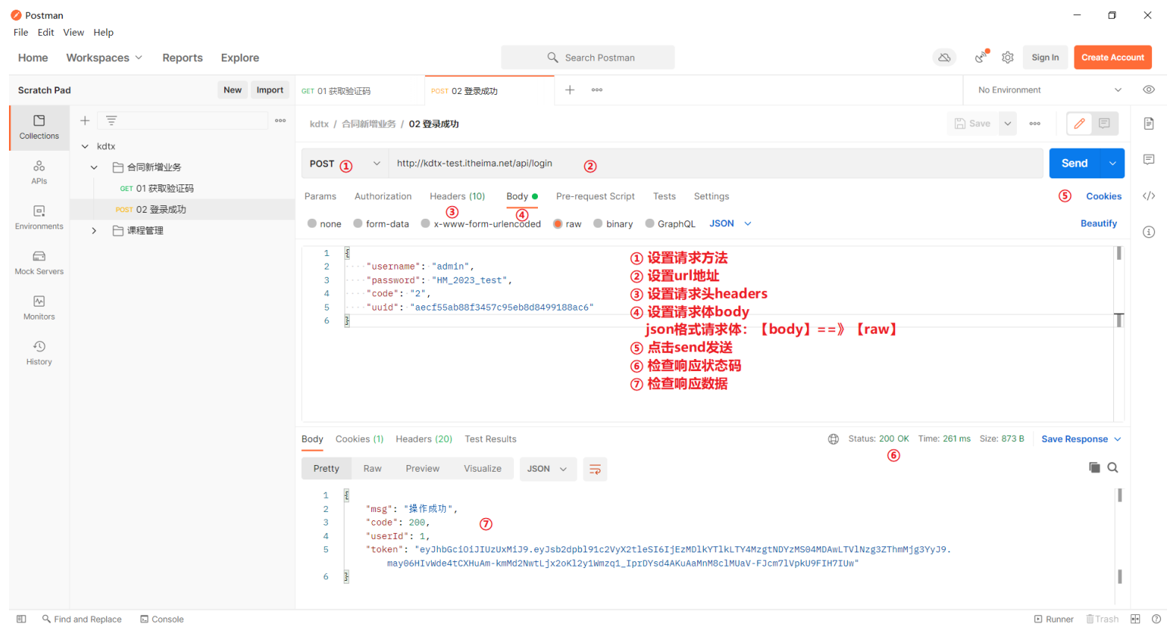Click the request URL input field

716,163
